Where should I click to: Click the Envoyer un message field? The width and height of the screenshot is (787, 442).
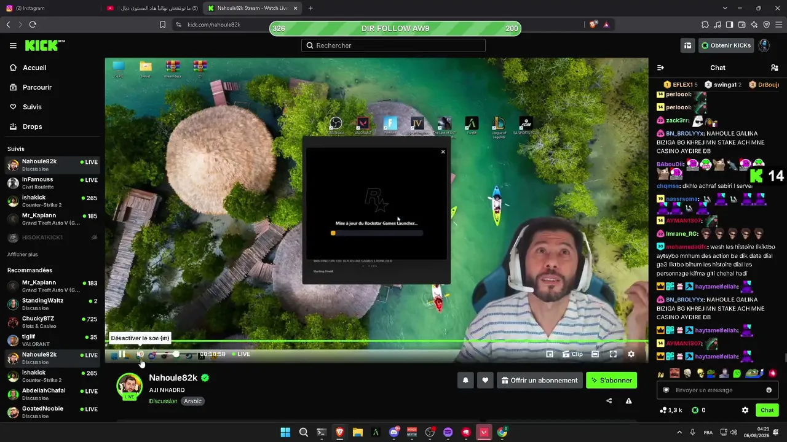tap(718, 390)
